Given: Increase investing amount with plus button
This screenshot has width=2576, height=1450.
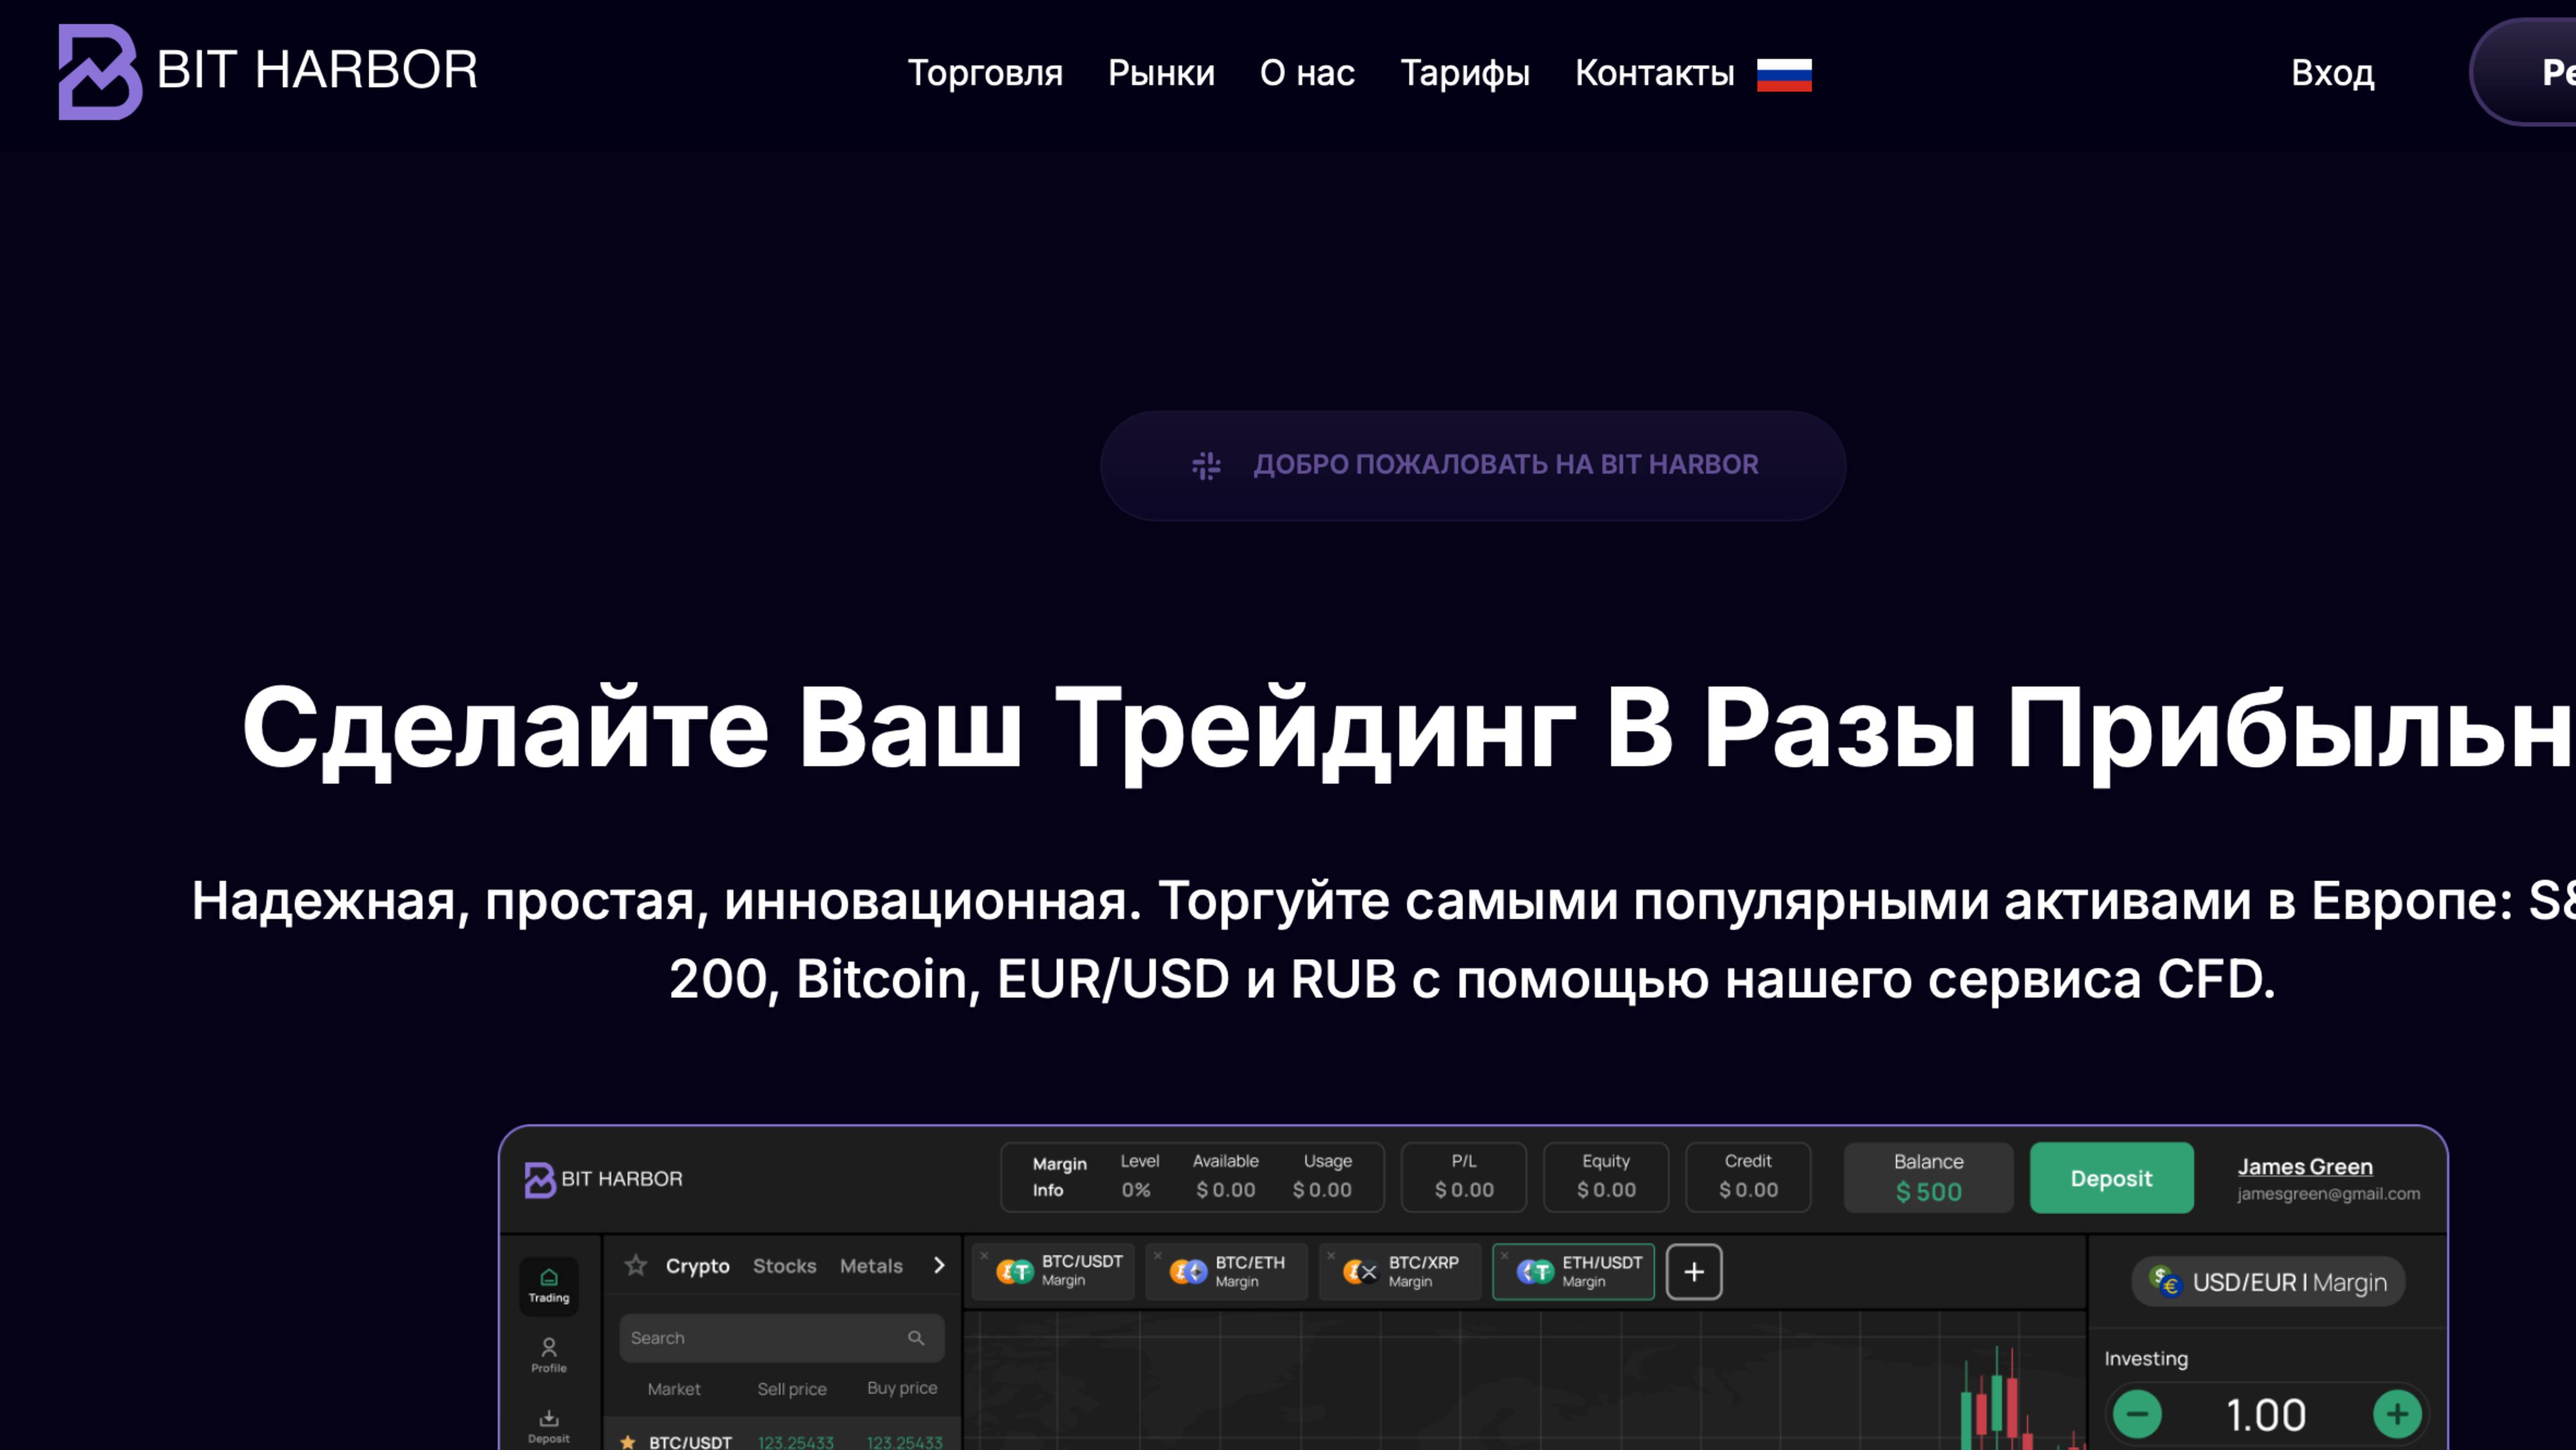Looking at the screenshot, I should click(2397, 1414).
